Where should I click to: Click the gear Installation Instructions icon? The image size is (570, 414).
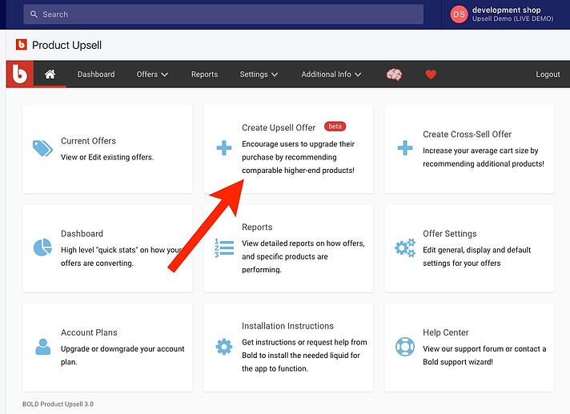coord(224,347)
